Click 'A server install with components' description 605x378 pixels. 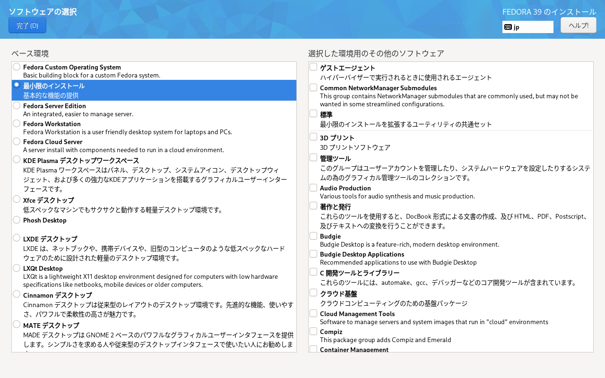123,150
